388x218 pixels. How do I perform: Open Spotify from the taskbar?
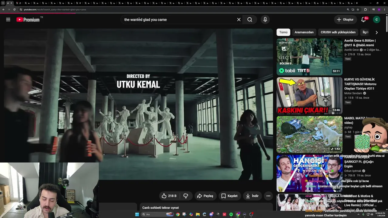pos(231,214)
